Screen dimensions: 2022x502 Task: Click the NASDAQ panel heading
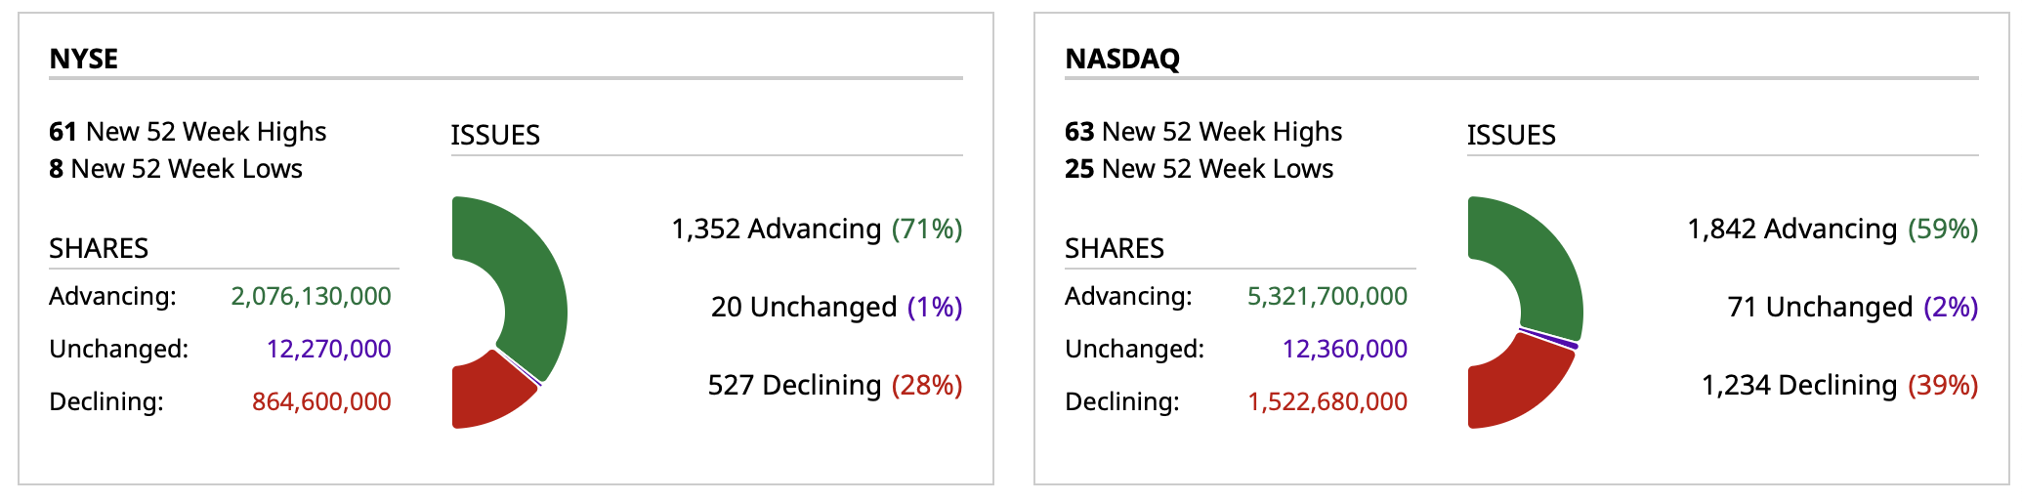(1122, 59)
